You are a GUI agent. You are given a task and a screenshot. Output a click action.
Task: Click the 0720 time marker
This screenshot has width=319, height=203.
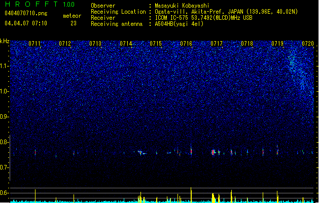point(308,44)
